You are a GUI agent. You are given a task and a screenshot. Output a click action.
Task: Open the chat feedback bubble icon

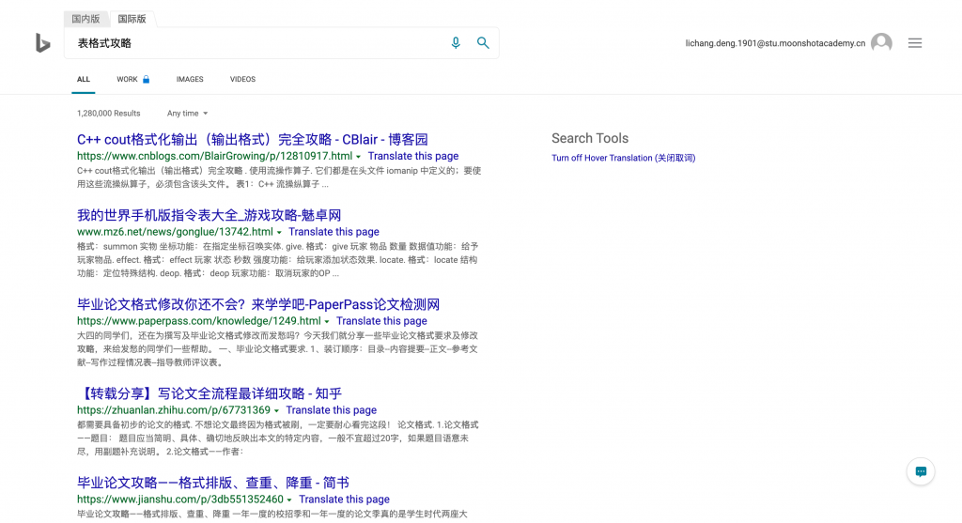pyautogui.click(x=921, y=471)
